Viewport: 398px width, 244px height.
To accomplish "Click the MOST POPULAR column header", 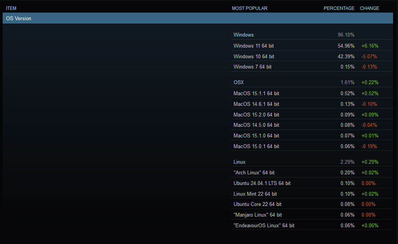I will (x=250, y=8).
